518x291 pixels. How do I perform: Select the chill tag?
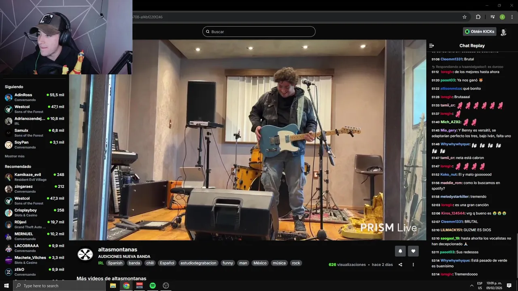coord(150,263)
